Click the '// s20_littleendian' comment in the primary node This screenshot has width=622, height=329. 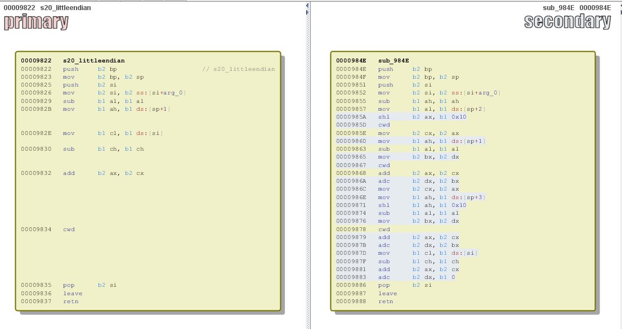click(239, 69)
